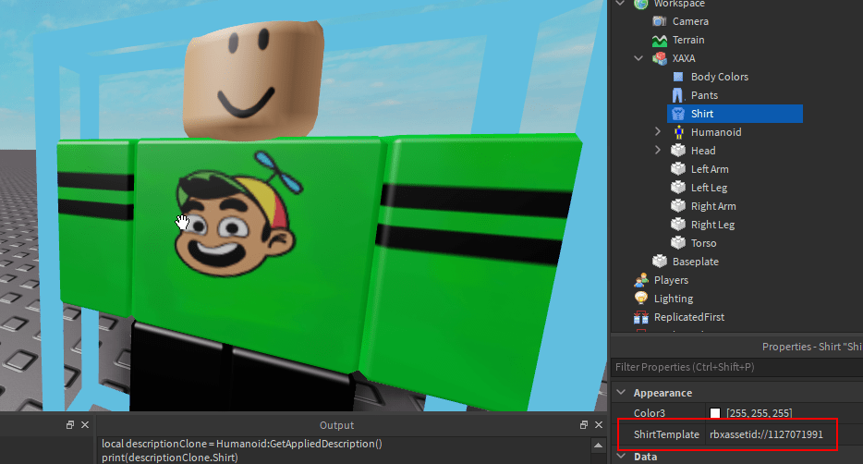This screenshot has width=863, height=464.
Task: Select the Shirt row label
Action: pos(701,114)
